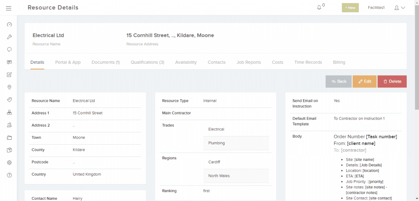Expand the user profile dropdown
This screenshot has width=419, height=201.
pyautogui.click(x=399, y=8)
